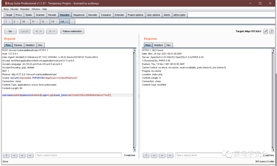Click the Cancel button
The height and width of the screenshot is (166, 277).
pyautogui.click(x=25, y=31)
